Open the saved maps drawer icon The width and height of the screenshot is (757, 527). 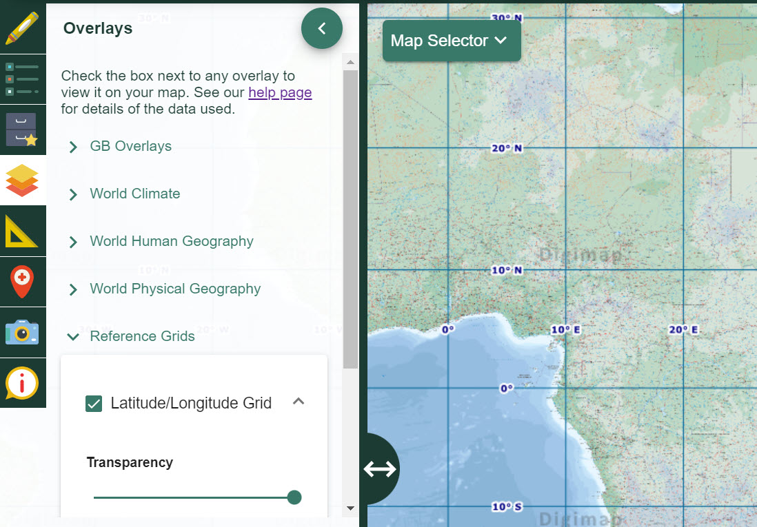tap(23, 130)
